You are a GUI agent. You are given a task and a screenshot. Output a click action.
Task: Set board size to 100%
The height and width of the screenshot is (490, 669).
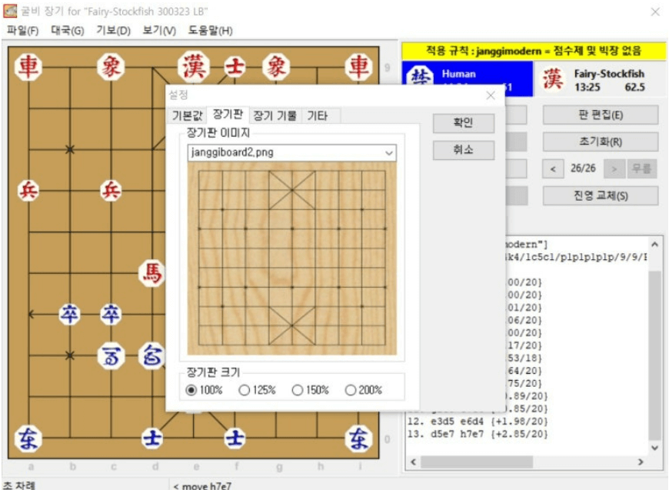(205, 390)
